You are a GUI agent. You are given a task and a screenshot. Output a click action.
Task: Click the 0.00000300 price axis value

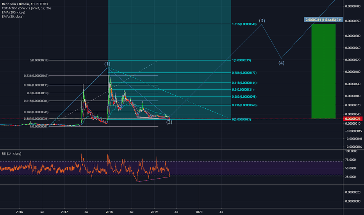353,36
